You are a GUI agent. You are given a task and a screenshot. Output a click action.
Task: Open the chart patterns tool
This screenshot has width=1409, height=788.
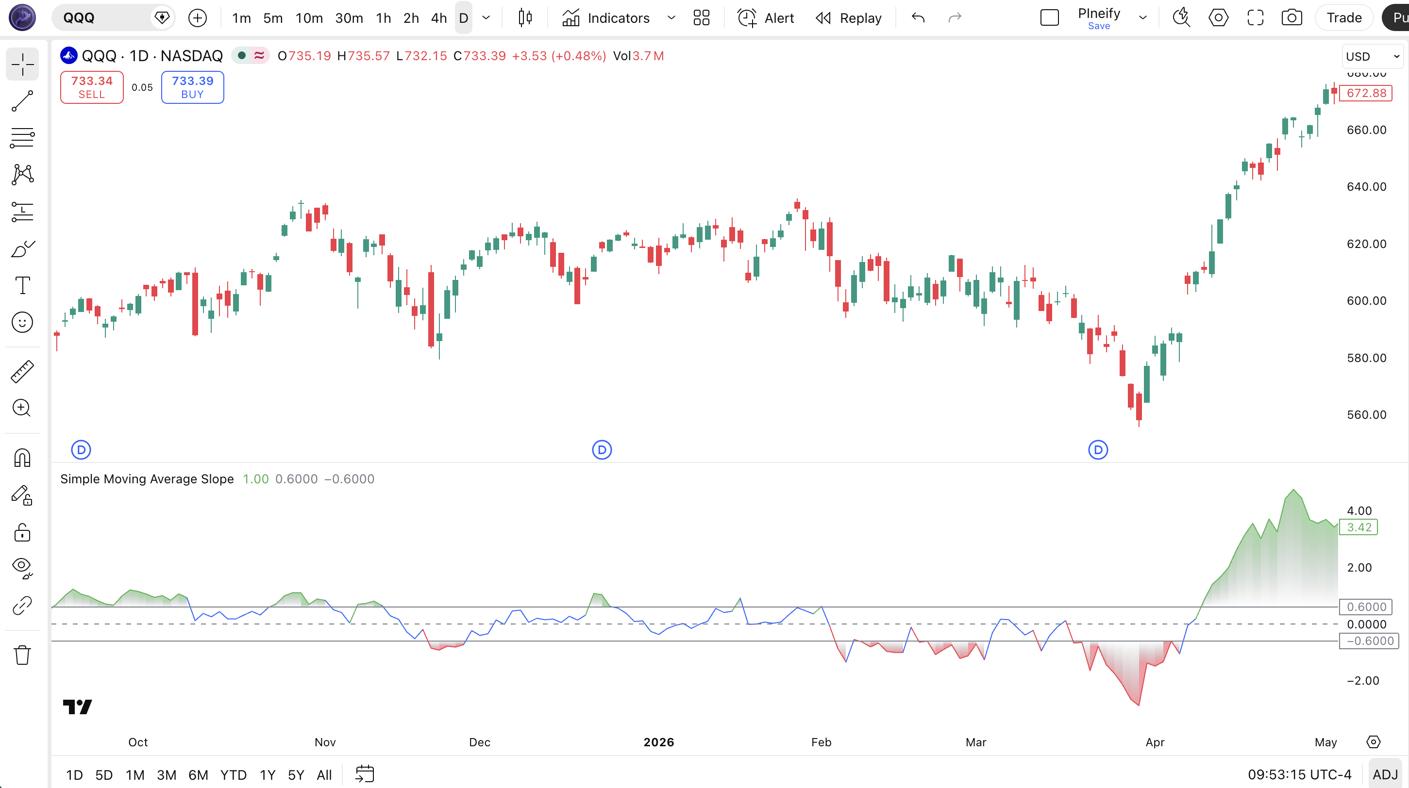pyautogui.click(x=22, y=175)
